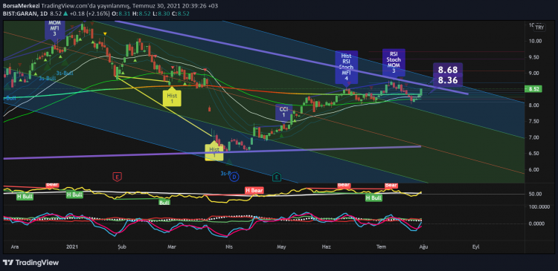This screenshot has width=558, height=271.
Task: Click the Hist 1 label on orange line
Action: point(173,98)
